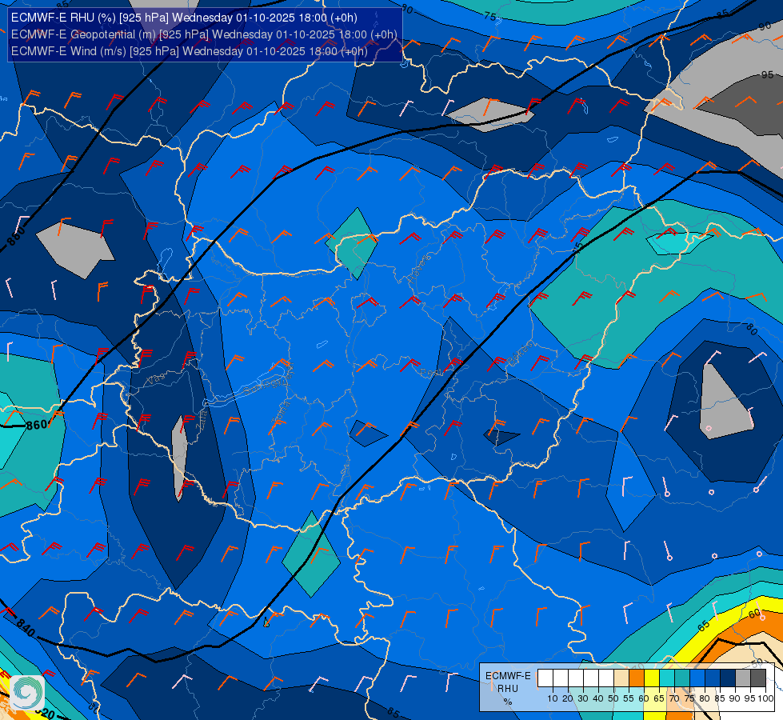The width and height of the screenshot is (783, 720).
Task: Pick the medium blue 80-85% legend swatch
Action: point(713,678)
